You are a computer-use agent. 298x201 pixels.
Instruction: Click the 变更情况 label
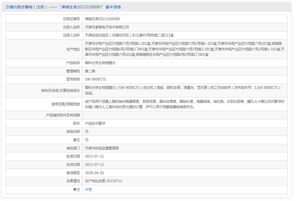tap(73, 181)
